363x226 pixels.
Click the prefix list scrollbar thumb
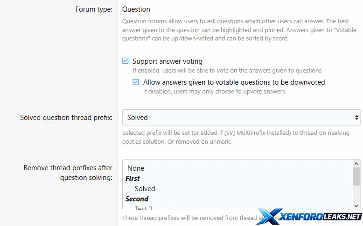356,176
